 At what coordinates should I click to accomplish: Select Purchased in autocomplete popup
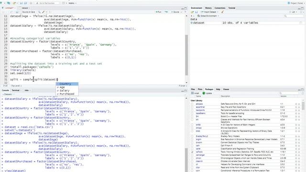pyautogui.click(x=67, y=94)
